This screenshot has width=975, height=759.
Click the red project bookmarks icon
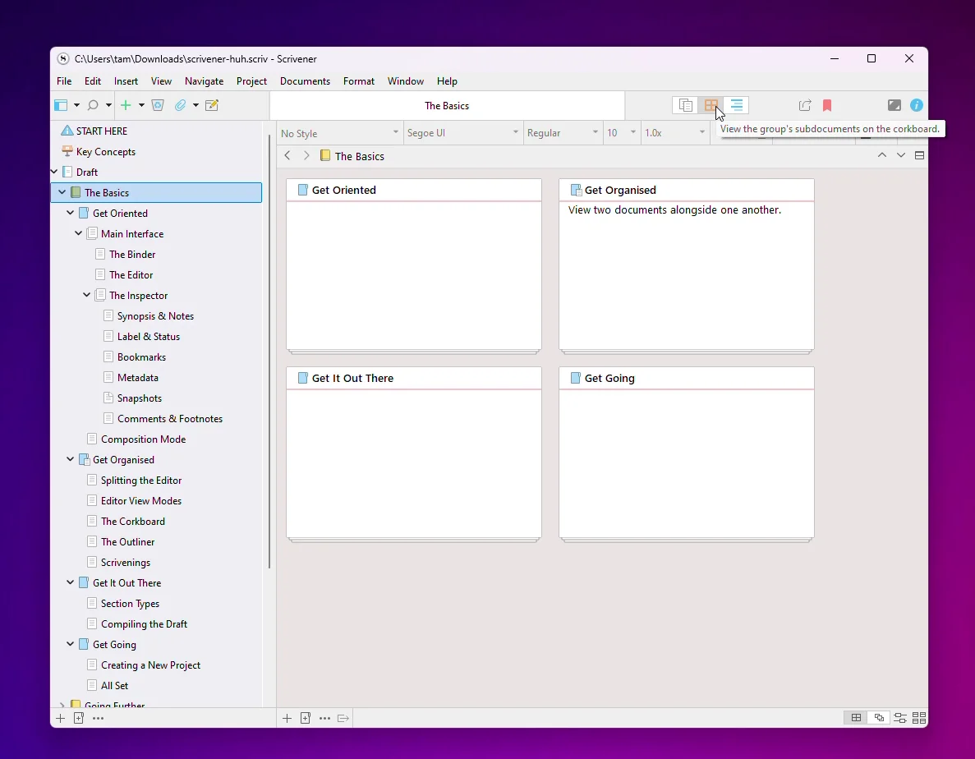coord(828,105)
